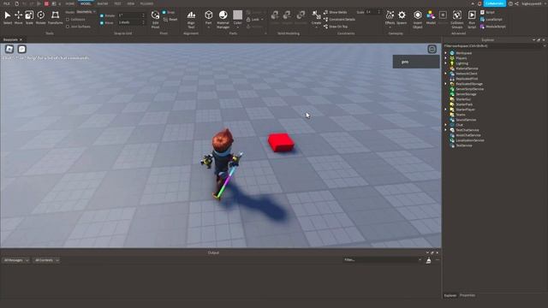
Task: Expand the Players tree node
Action: tap(445, 58)
